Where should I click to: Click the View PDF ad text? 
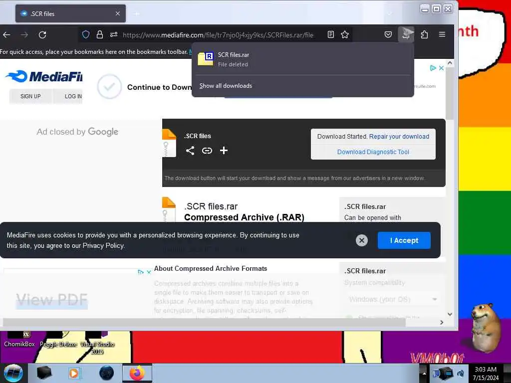click(x=52, y=300)
